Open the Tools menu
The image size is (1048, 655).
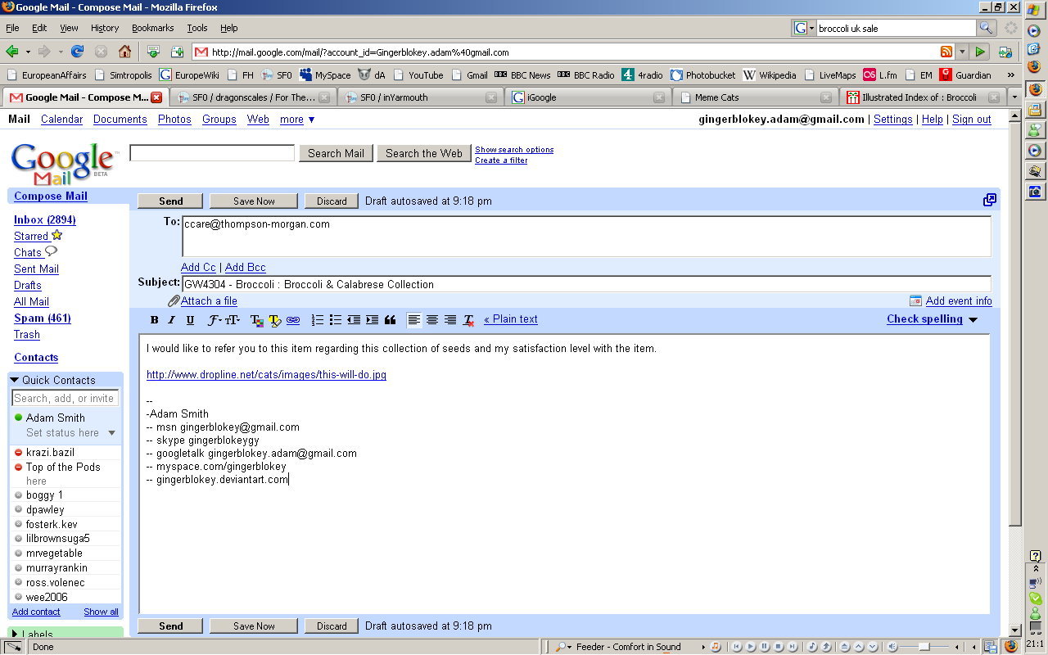[197, 28]
